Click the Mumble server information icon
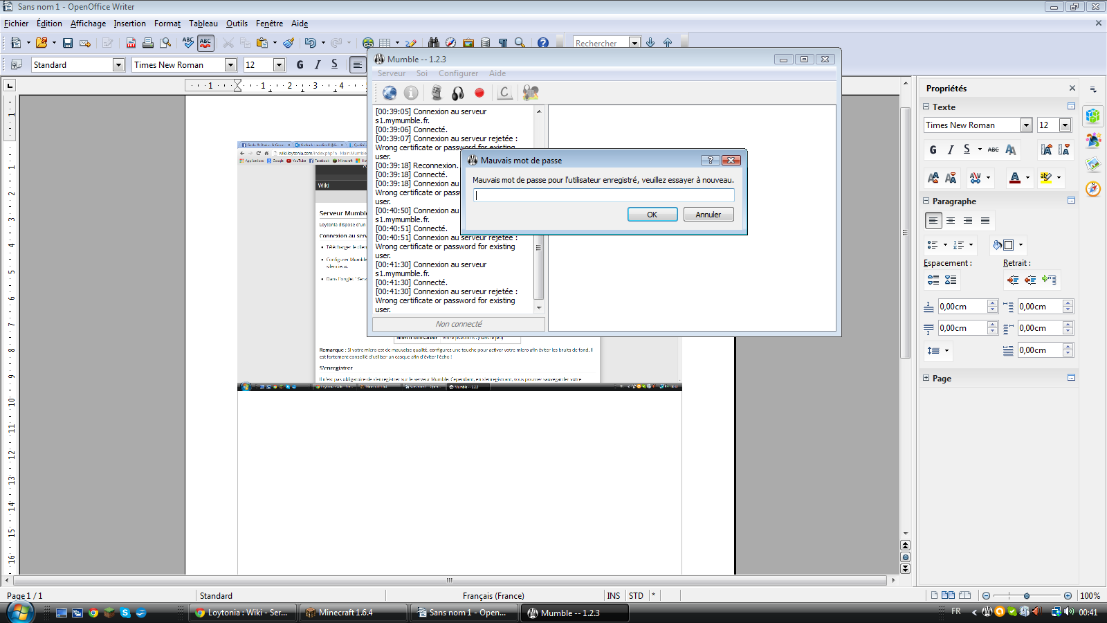The image size is (1107, 623). click(411, 93)
